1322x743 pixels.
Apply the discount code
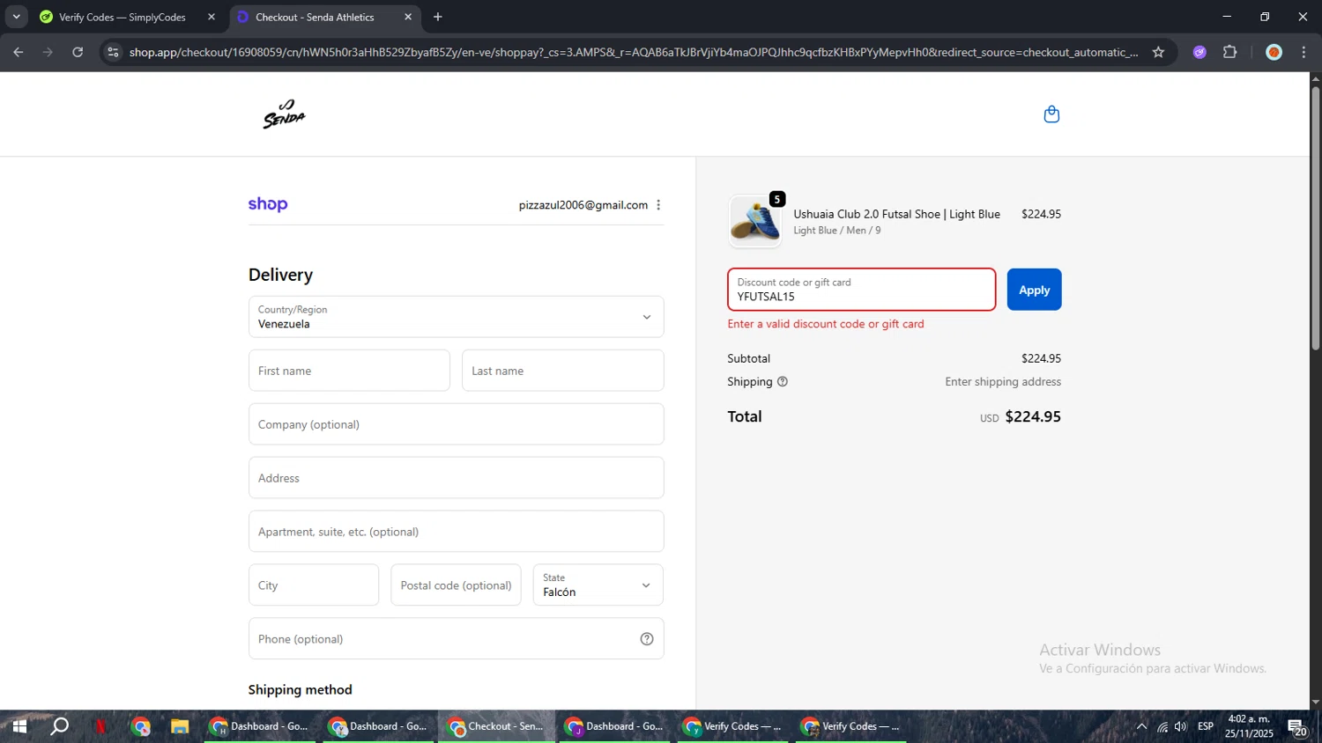(x=1034, y=290)
